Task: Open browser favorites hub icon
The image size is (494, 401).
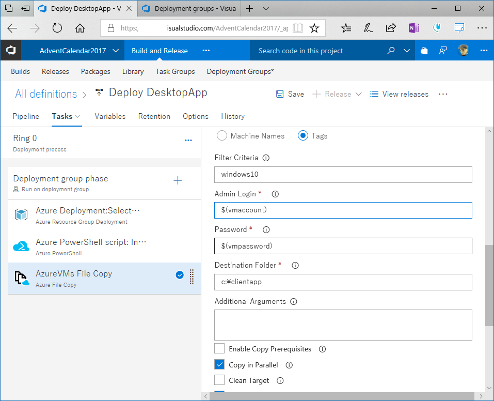Action: 346,28
